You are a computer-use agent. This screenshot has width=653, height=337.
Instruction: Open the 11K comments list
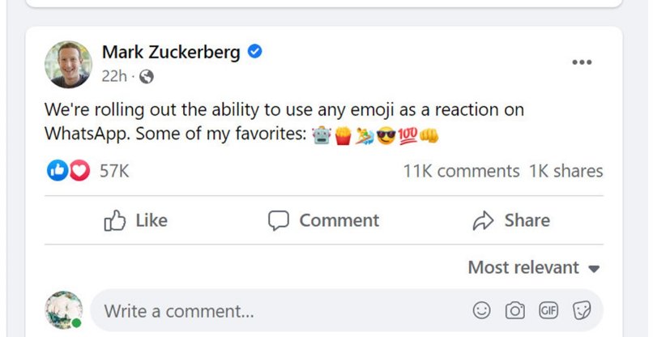(461, 171)
